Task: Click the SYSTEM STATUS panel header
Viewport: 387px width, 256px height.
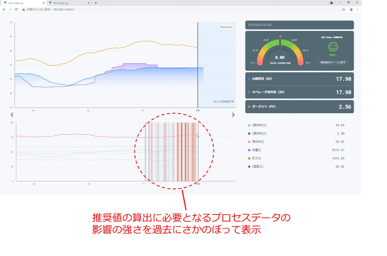Action: (300, 25)
